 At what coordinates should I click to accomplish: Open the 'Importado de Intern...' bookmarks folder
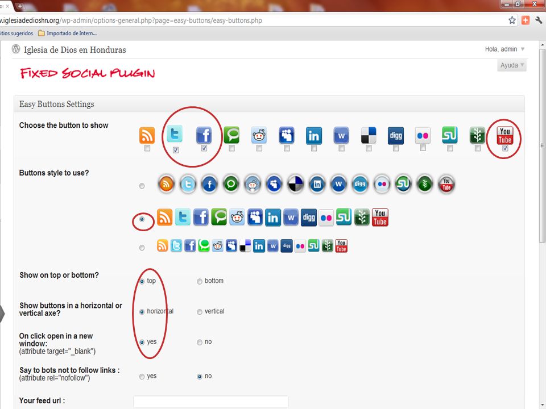coord(67,34)
